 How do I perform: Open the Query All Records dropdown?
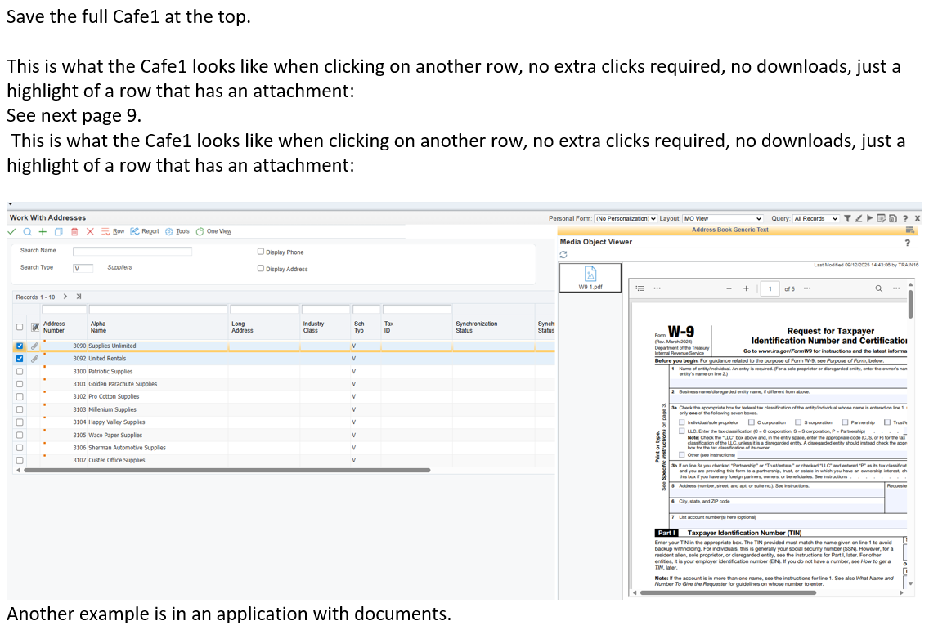[x=815, y=218]
